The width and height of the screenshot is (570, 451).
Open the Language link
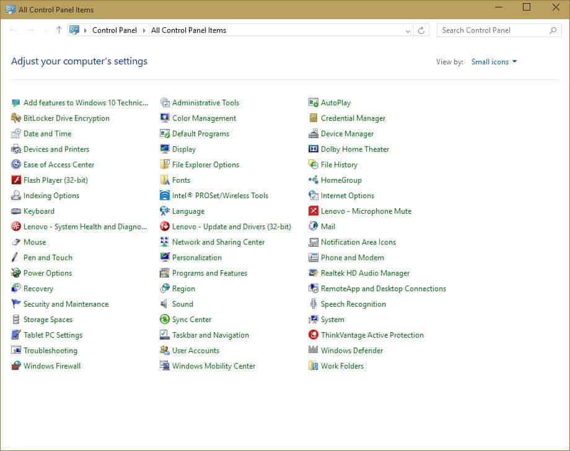(x=188, y=211)
